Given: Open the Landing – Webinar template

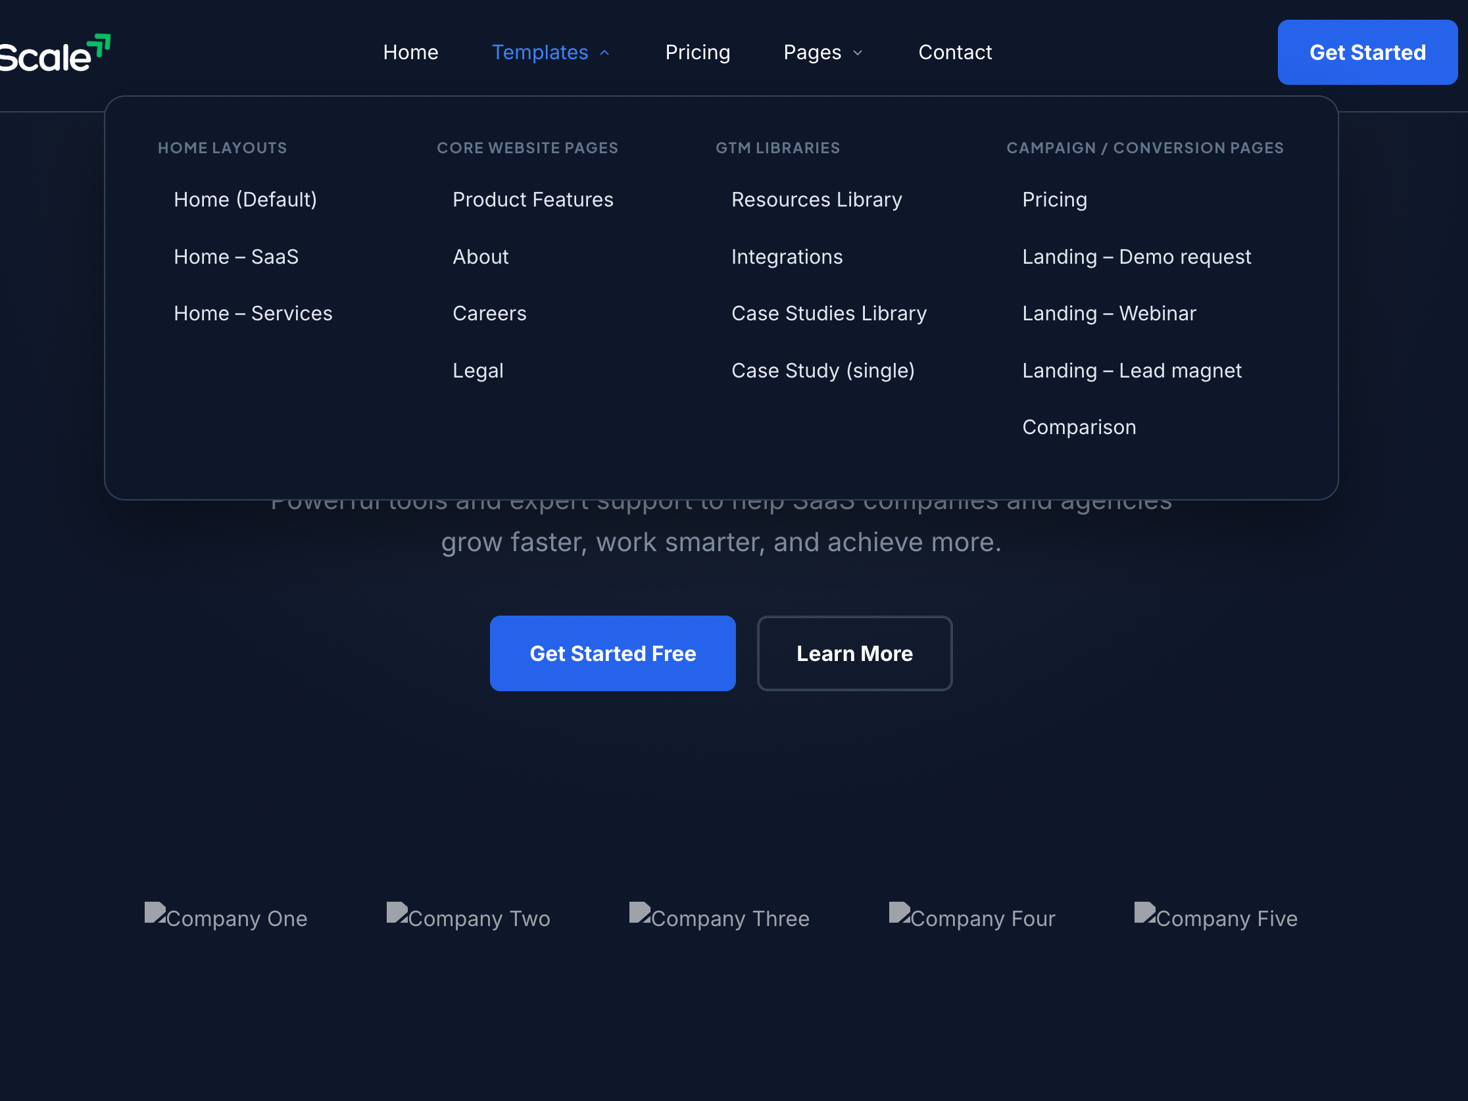Looking at the screenshot, I should click(1109, 313).
